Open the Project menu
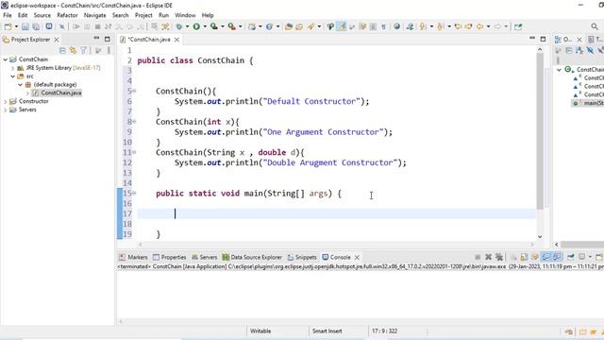 143,15
